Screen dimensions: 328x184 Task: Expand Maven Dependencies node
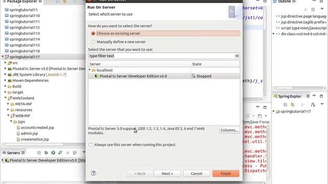tap(6, 80)
